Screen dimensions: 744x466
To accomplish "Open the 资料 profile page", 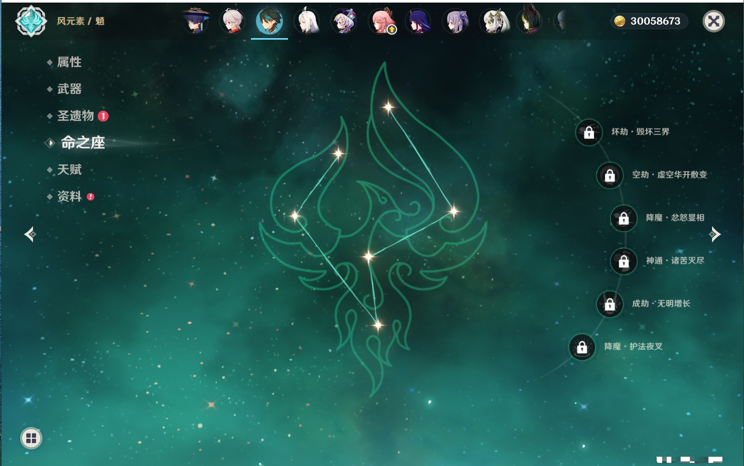I will point(69,196).
